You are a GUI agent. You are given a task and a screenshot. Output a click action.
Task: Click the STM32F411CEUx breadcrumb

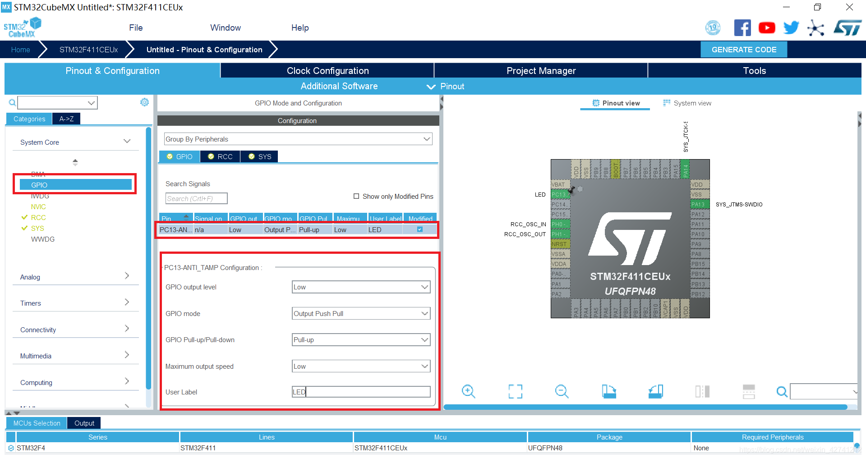(x=88, y=50)
